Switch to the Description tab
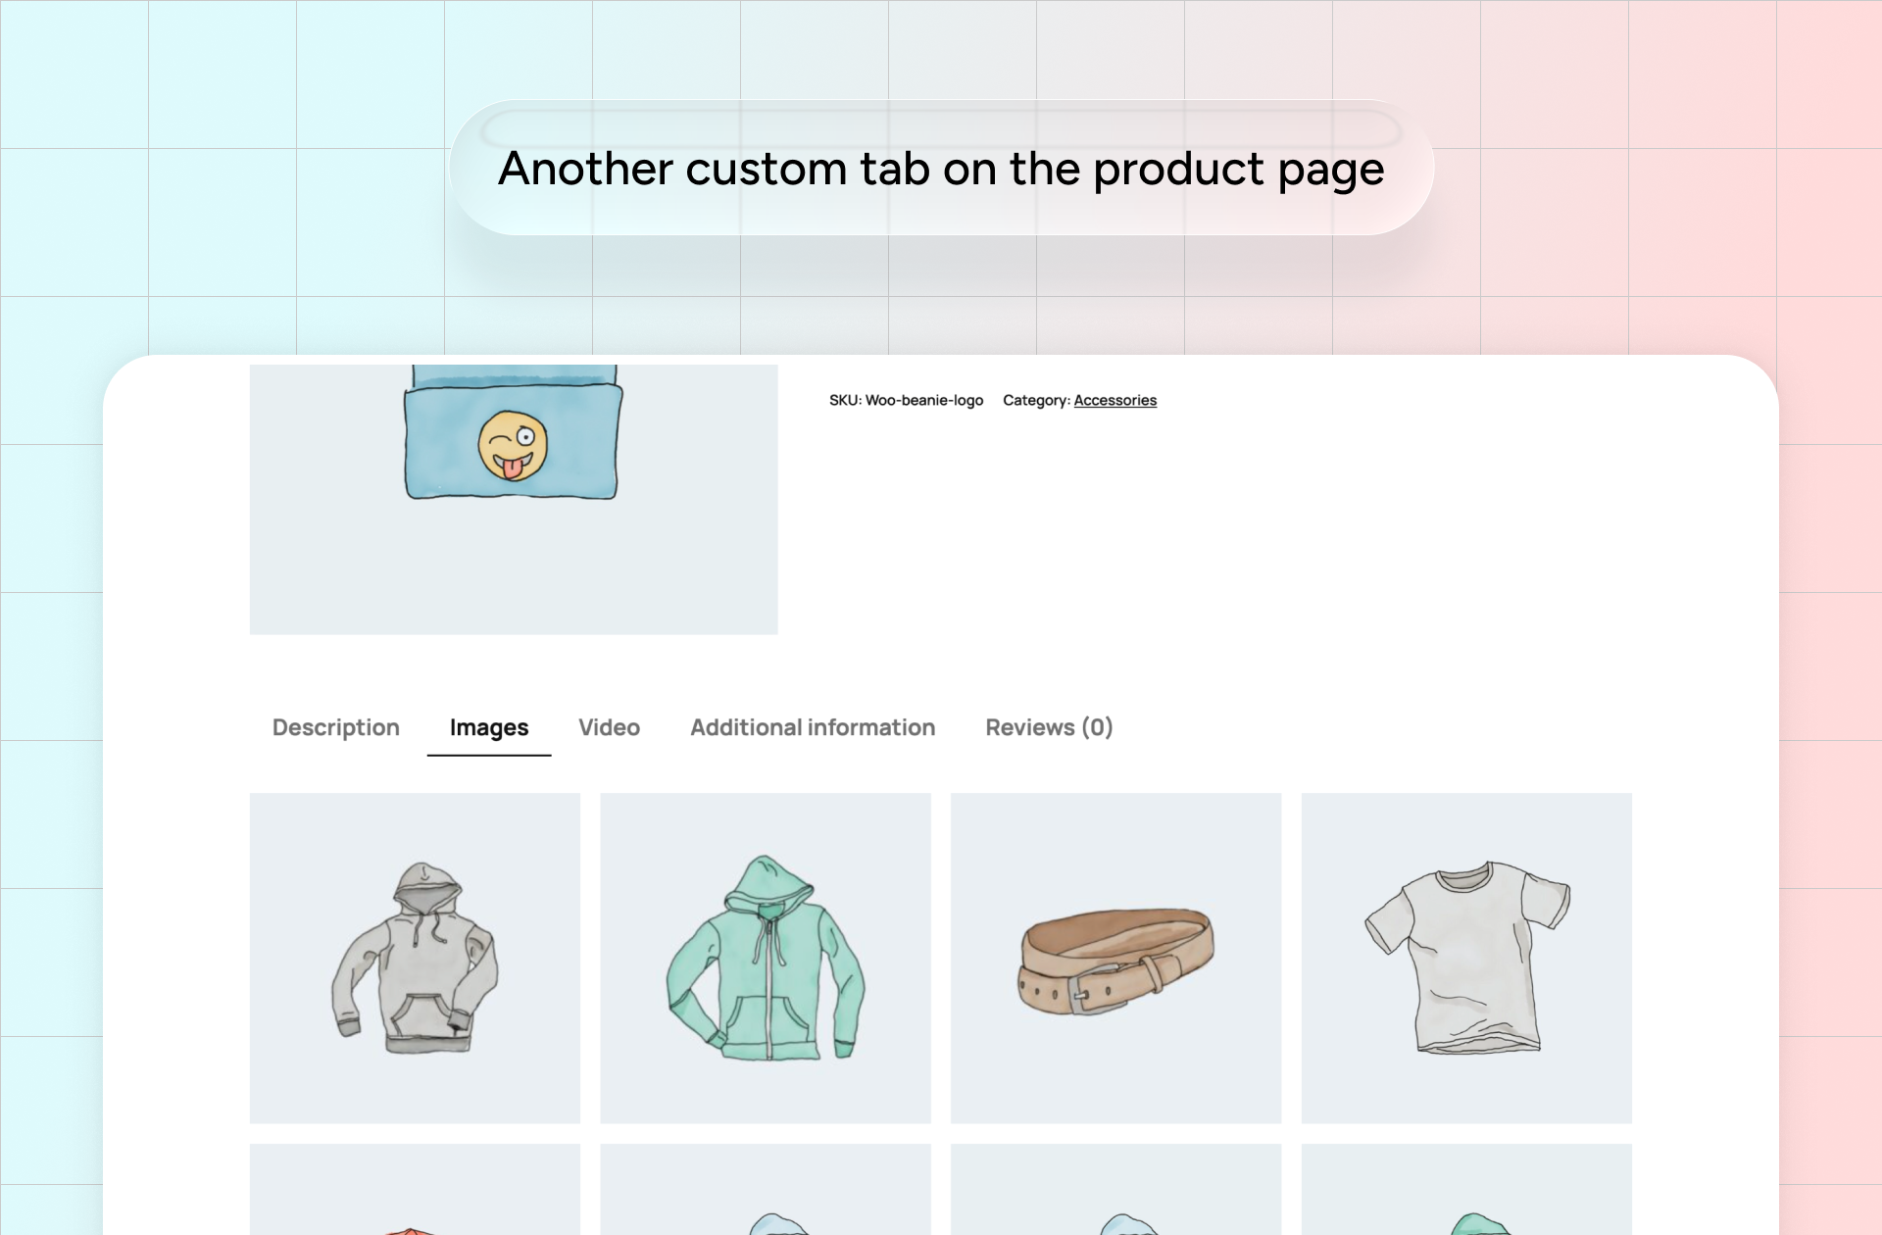 tap(335, 727)
